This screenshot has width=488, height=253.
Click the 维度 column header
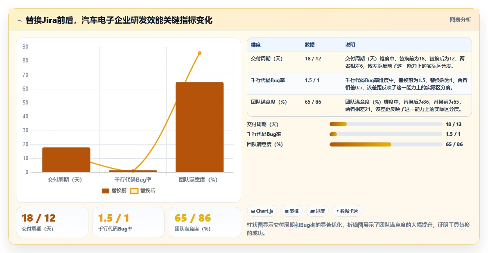[x=256, y=45]
